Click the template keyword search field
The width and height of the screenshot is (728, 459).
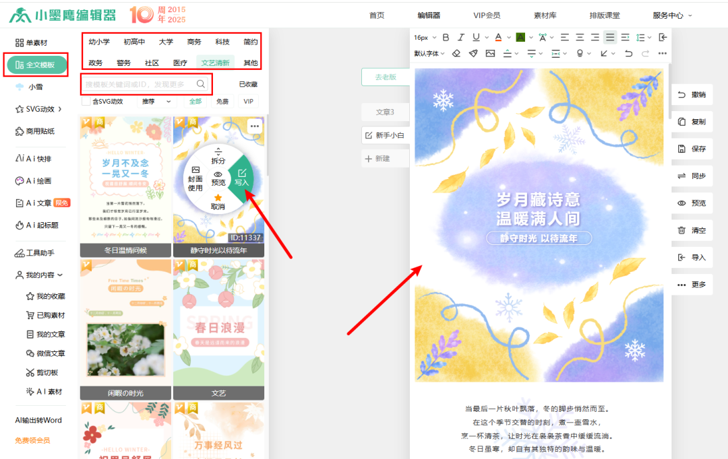click(x=138, y=84)
